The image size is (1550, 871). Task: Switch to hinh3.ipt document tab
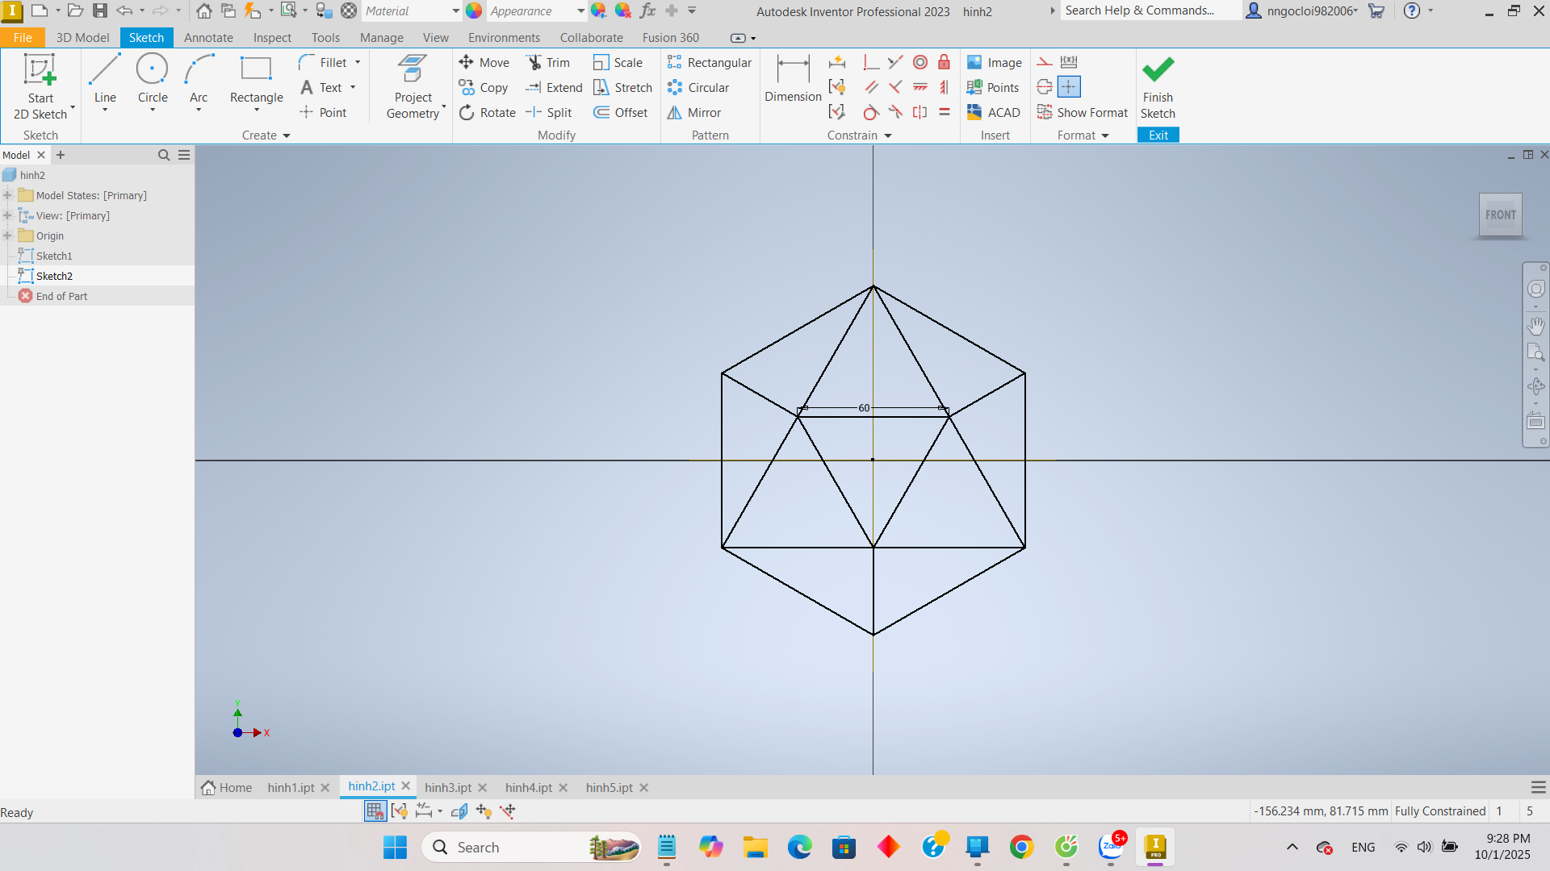[x=447, y=787]
